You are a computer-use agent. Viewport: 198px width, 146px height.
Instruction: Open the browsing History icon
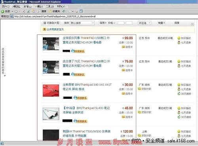(64, 12)
